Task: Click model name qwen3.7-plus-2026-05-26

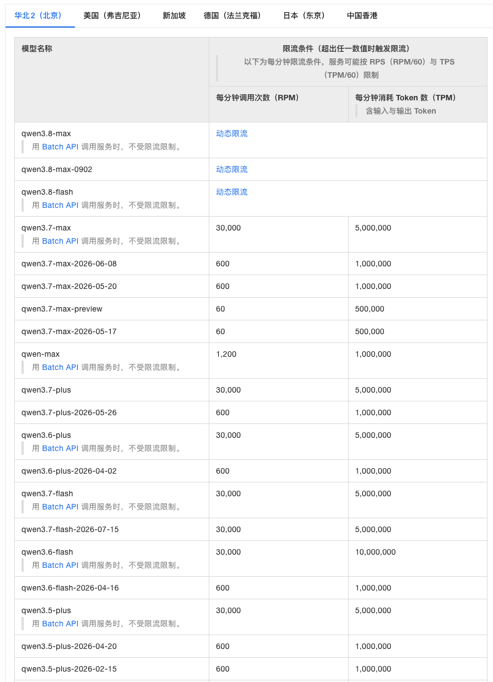Action: coord(69,412)
